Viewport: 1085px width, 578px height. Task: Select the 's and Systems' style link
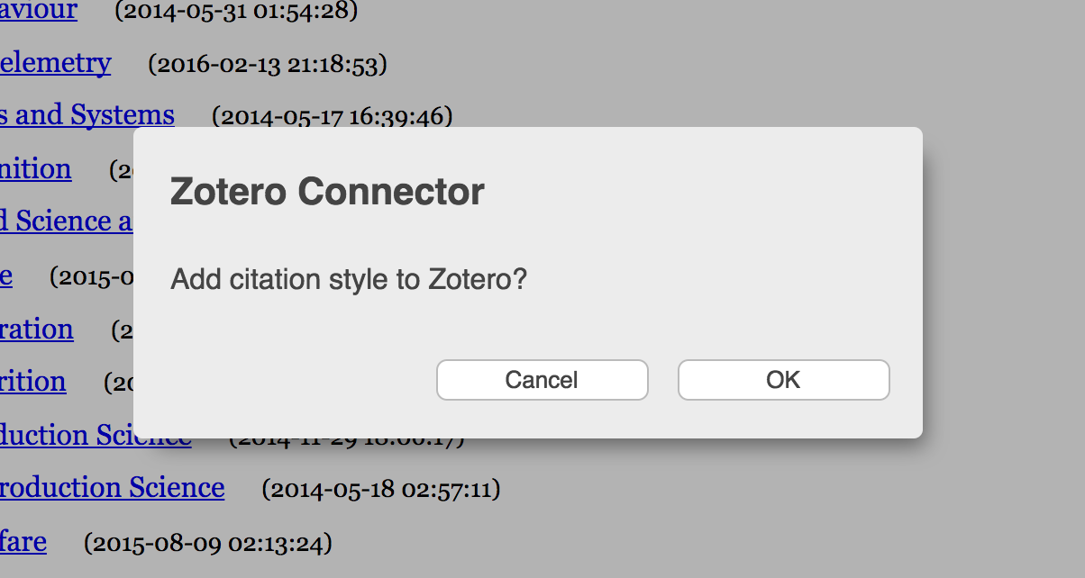pyautogui.click(x=87, y=115)
